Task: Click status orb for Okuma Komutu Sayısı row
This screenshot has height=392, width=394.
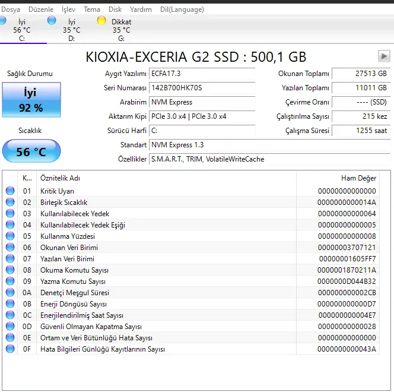Action: tap(10, 270)
